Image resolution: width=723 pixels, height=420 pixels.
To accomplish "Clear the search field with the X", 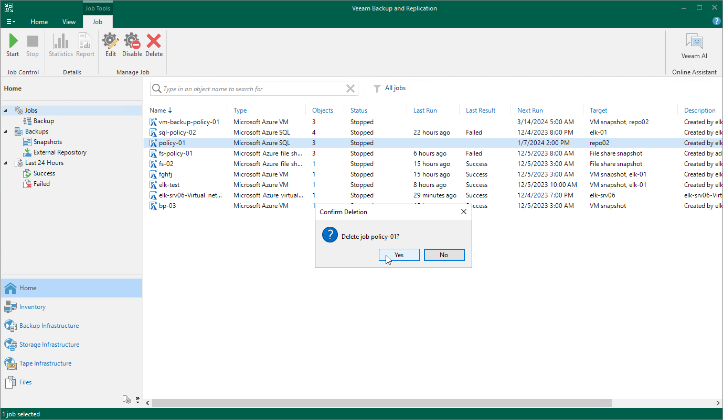I will click(350, 89).
